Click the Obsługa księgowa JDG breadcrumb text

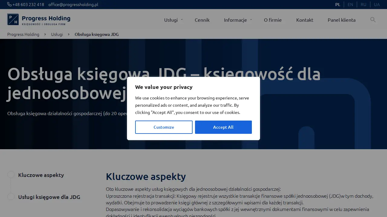coord(97,34)
